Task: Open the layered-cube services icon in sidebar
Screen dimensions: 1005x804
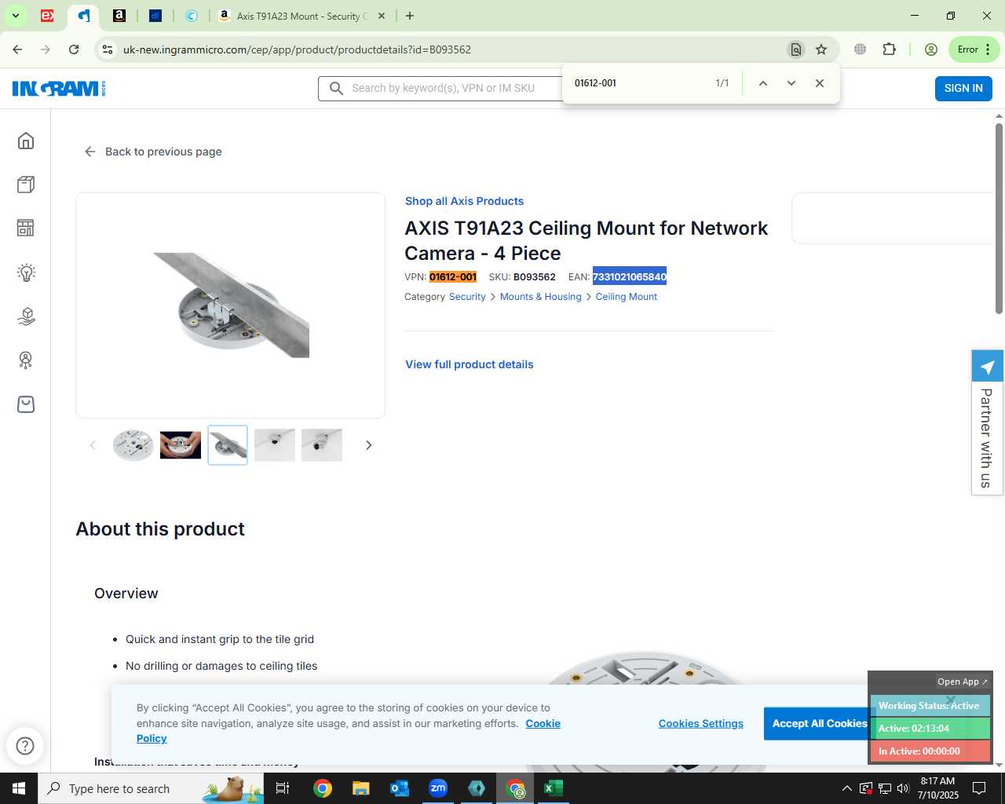Action: (26, 316)
